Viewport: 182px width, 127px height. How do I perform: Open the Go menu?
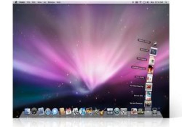tap(45, 2)
